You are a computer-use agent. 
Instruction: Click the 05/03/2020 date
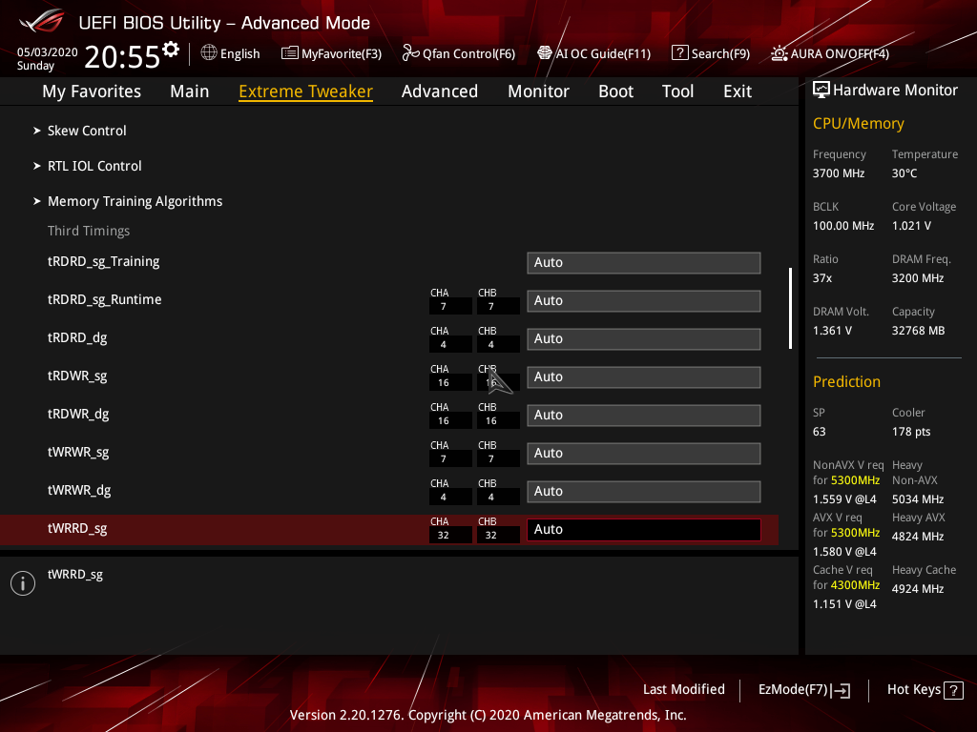(x=48, y=52)
